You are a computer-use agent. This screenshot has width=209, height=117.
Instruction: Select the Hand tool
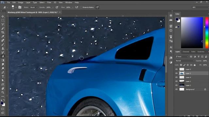pos(3,88)
